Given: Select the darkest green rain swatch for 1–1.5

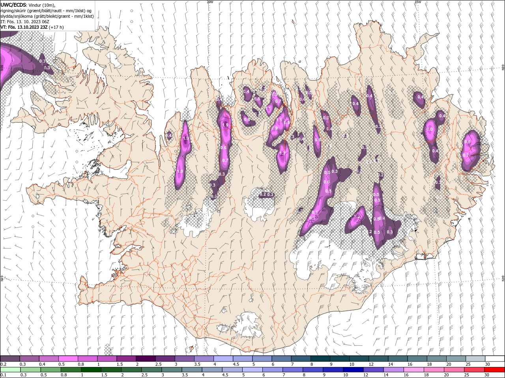Looking at the screenshot, I should point(91,370).
